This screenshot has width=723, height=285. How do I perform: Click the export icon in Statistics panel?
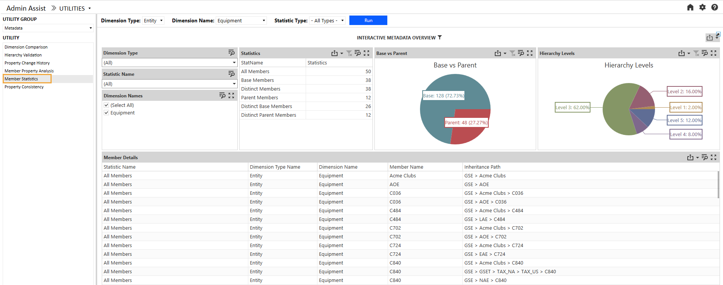(334, 53)
